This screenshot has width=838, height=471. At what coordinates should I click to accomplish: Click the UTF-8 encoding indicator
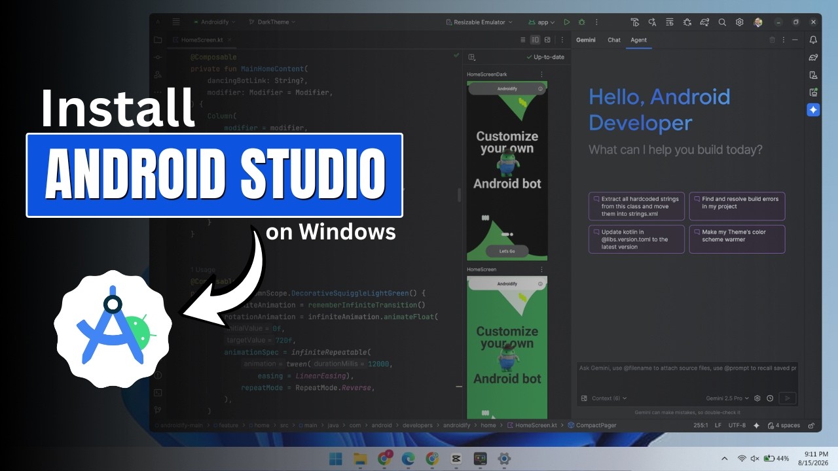(737, 425)
